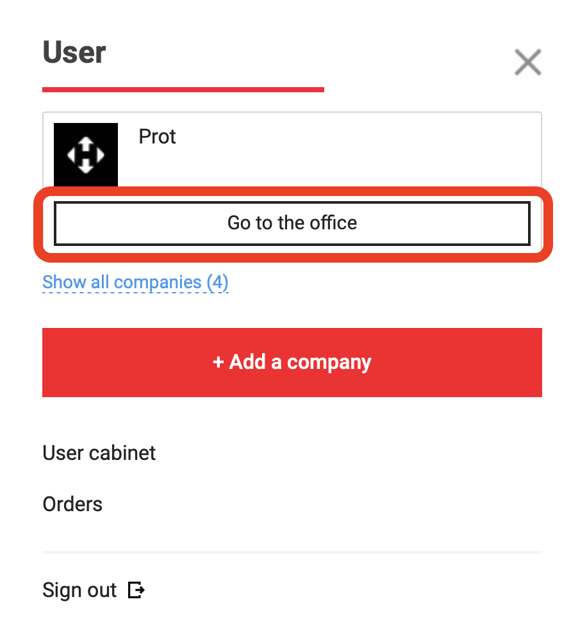Image resolution: width=587 pixels, height=638 pixels.
Task: Log out using the exit door icon
Action: point(136,590)
